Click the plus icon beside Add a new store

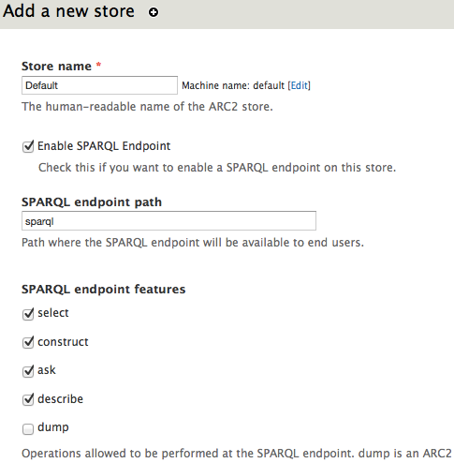(154, 12)
